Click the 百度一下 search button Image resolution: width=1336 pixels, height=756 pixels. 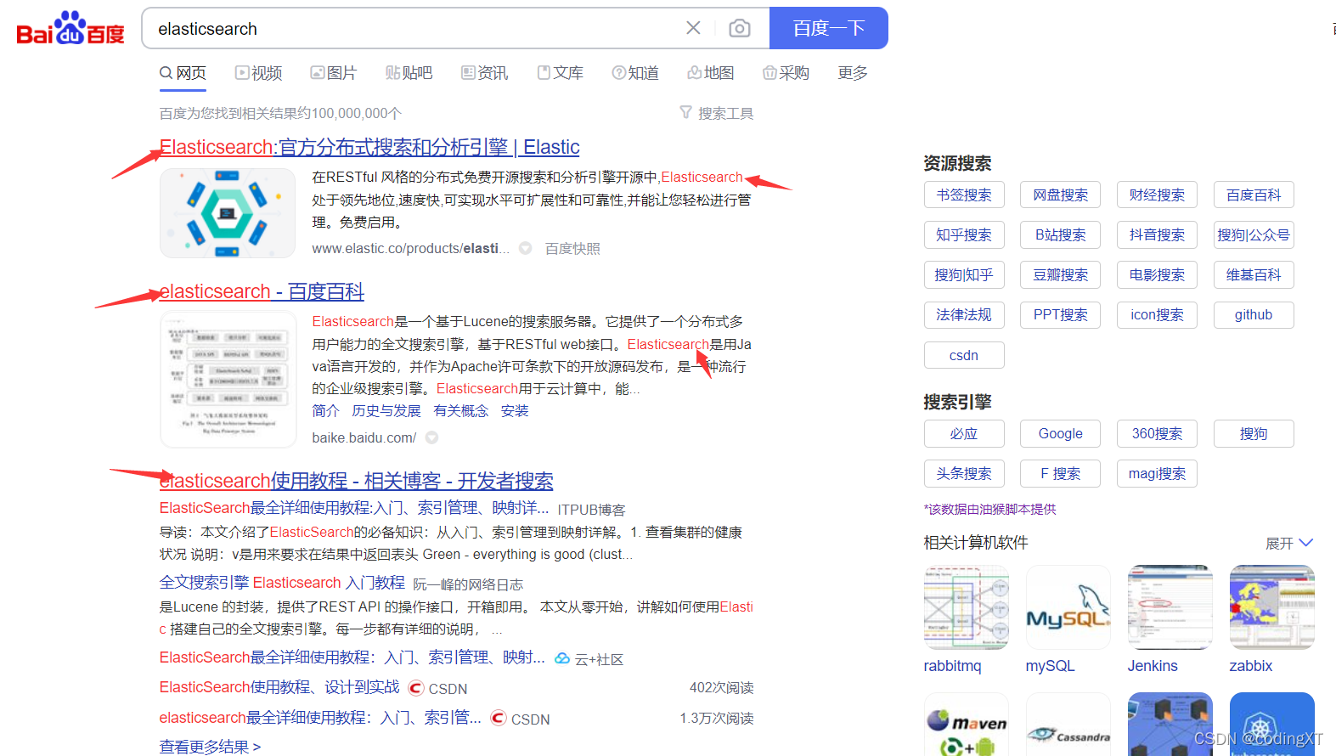point(829,28)
